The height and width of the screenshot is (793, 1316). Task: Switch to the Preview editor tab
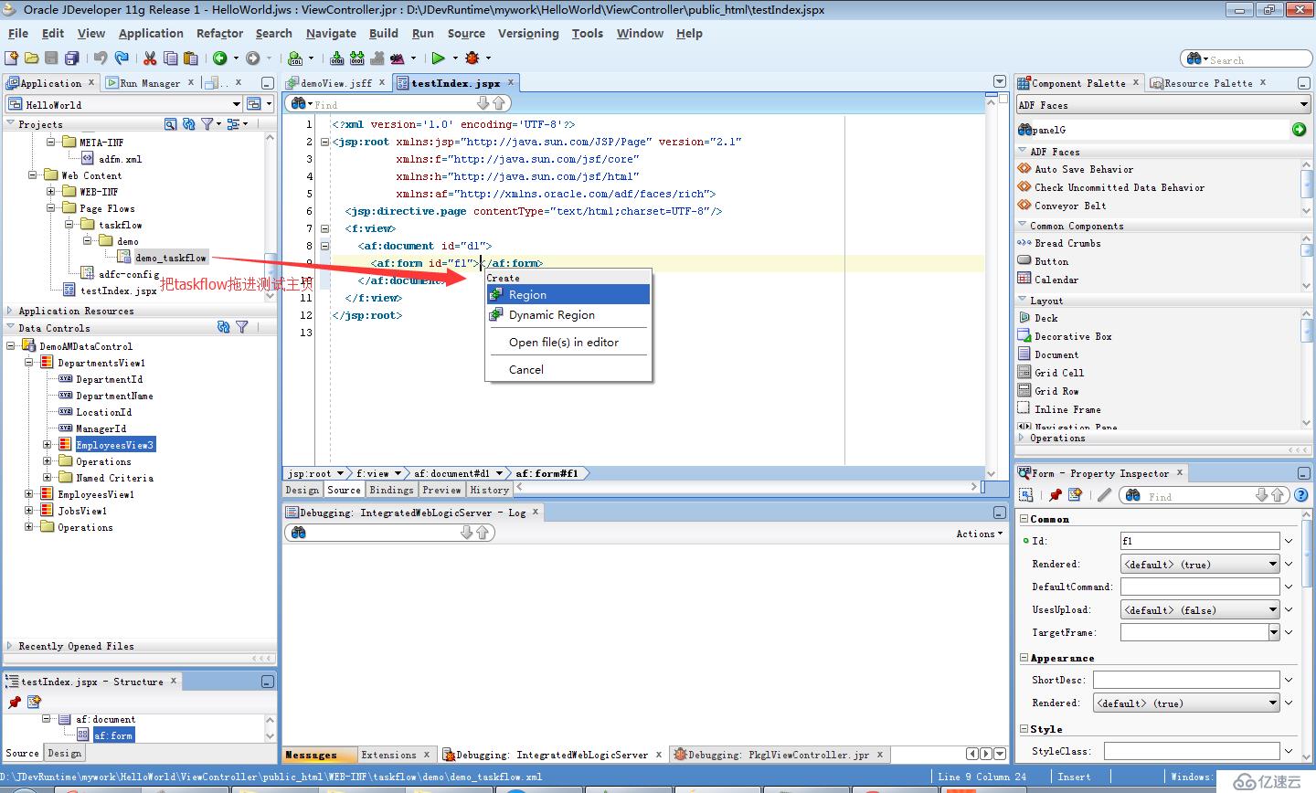[x=442, y=490]
